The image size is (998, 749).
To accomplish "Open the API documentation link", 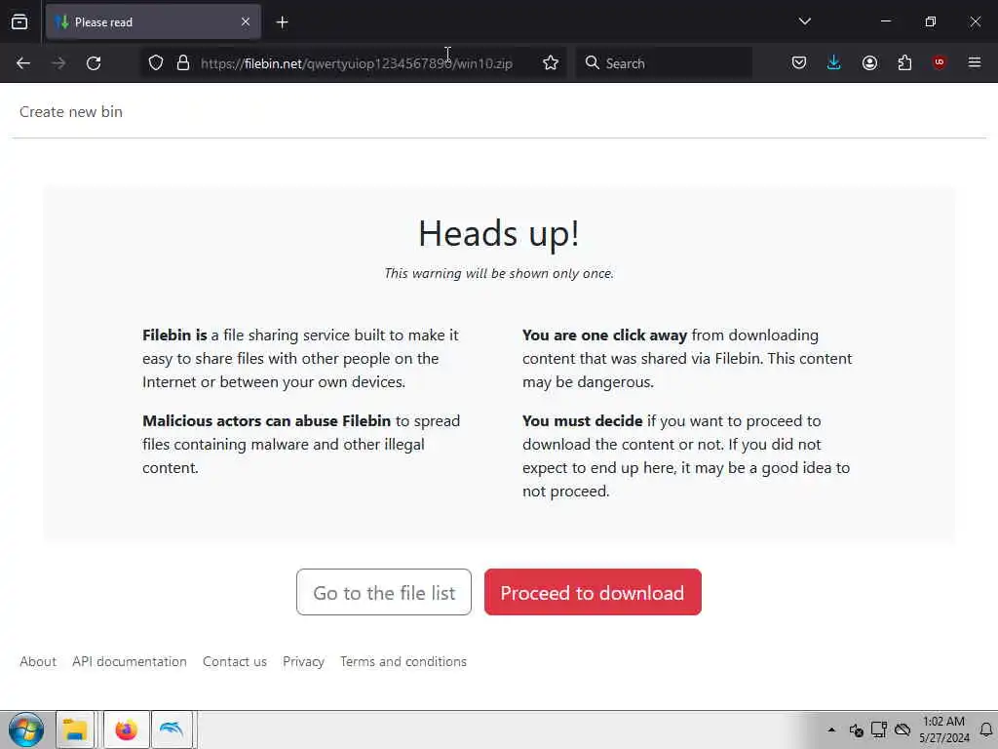I will click(130, 662).
